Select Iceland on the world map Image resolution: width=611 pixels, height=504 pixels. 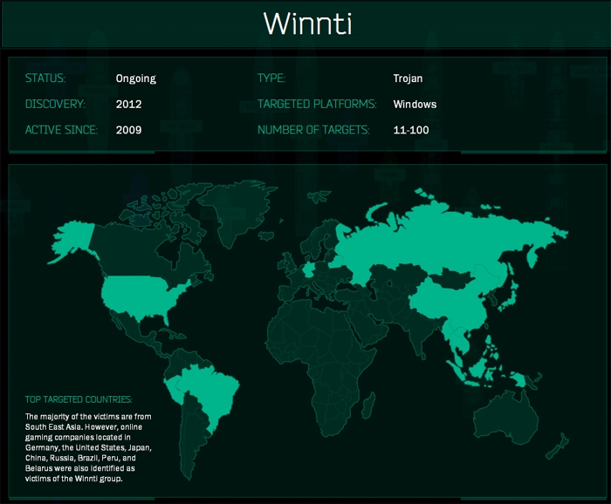(266, 235)
